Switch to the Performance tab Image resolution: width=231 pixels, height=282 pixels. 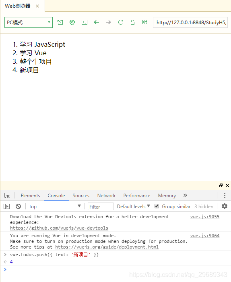(137, 196)
